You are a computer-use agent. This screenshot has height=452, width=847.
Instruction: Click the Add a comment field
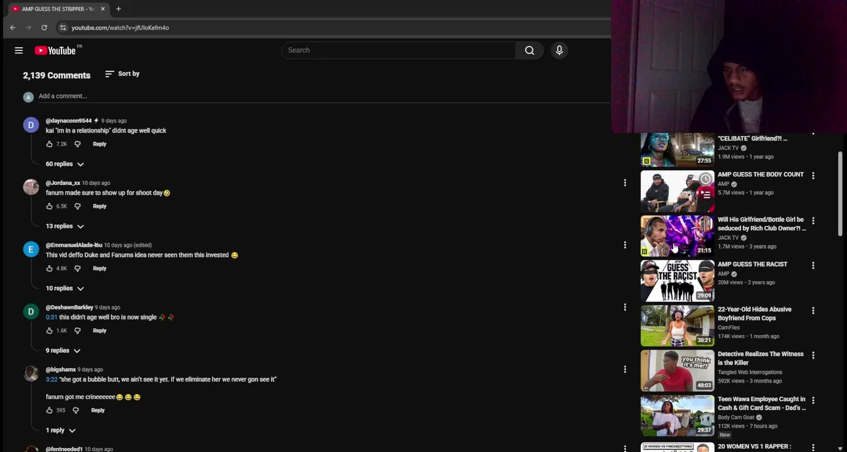click(323, 96)
